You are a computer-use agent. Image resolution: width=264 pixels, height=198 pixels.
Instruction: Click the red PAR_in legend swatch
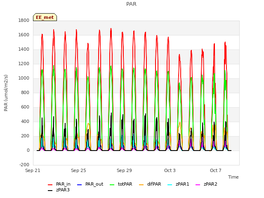pyautogui.click(x=50, y=185)
